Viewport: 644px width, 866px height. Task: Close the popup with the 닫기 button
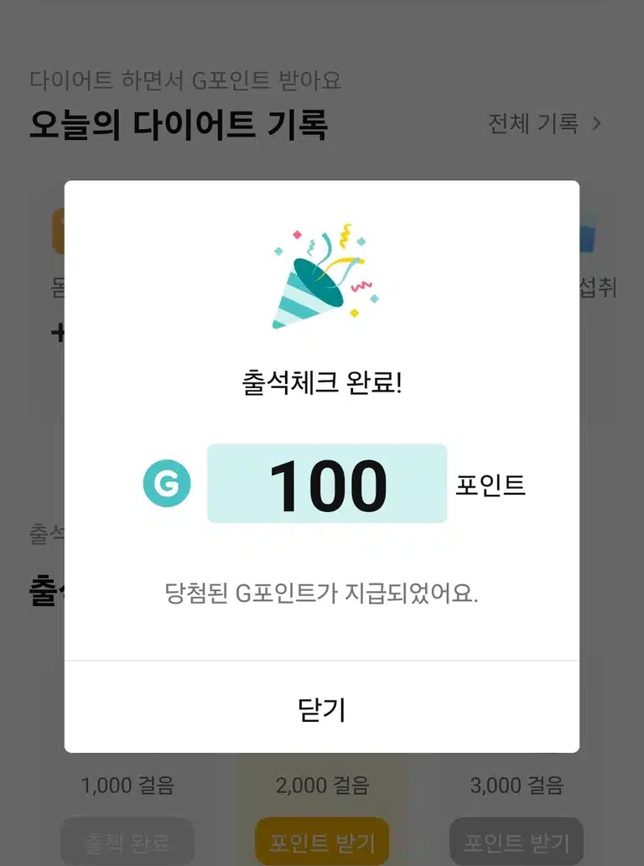[322, 708]
